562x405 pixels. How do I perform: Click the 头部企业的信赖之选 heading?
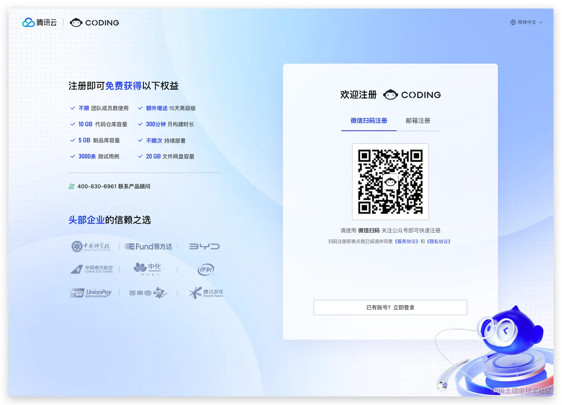pyautogui.click(x=110, y=220)
